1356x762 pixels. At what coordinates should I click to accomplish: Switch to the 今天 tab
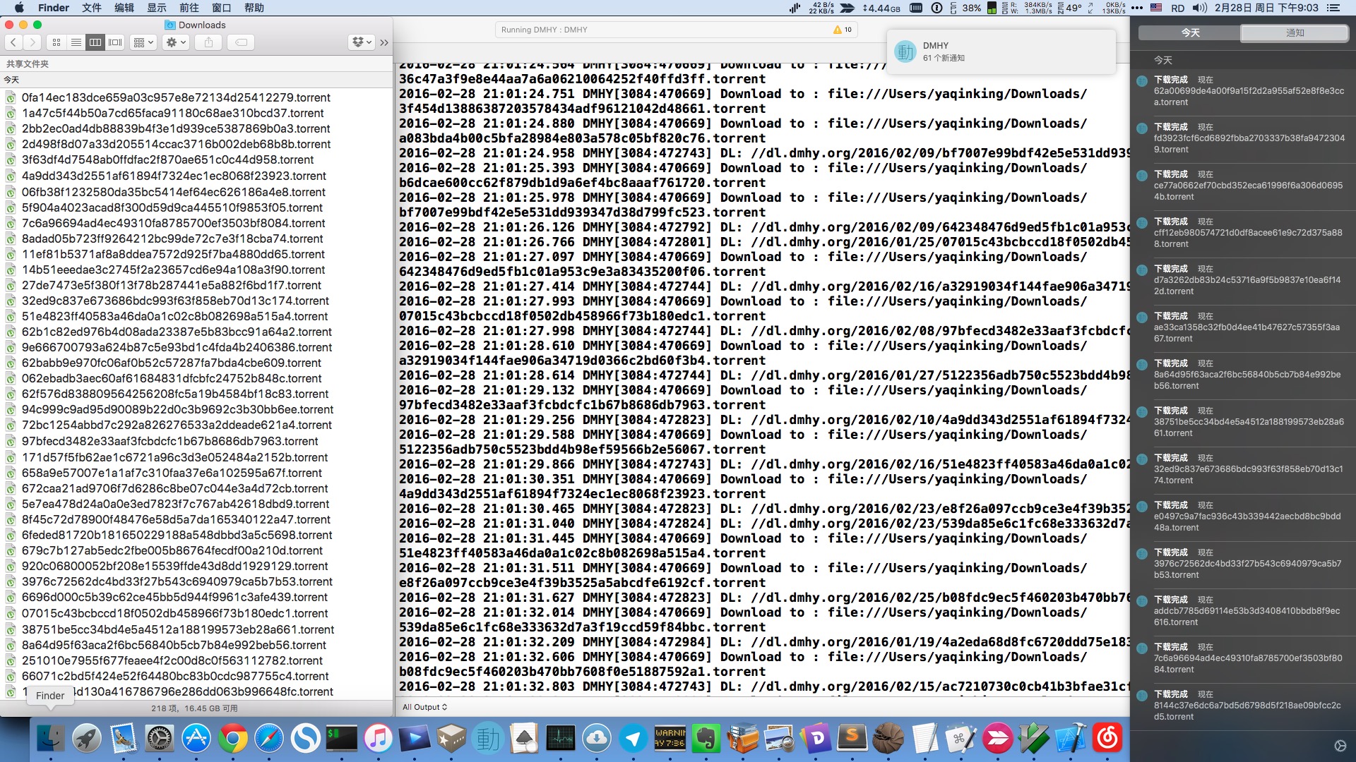click(x=1190, y=32)
